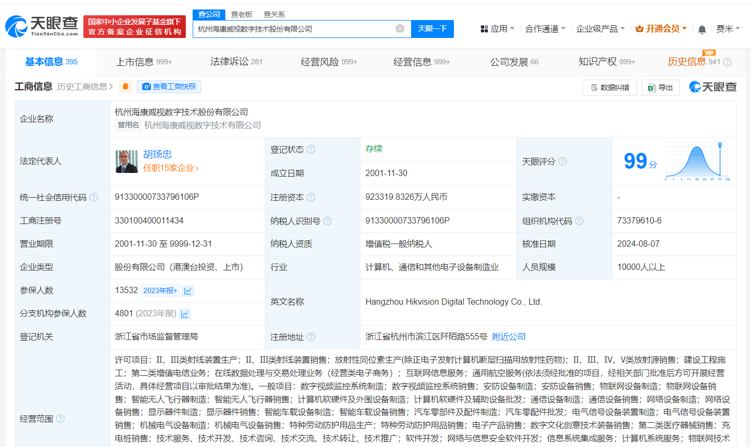This screenshot has height=447, width=751.
Task: Click inside the company search input field
Action: coord(296,28)
